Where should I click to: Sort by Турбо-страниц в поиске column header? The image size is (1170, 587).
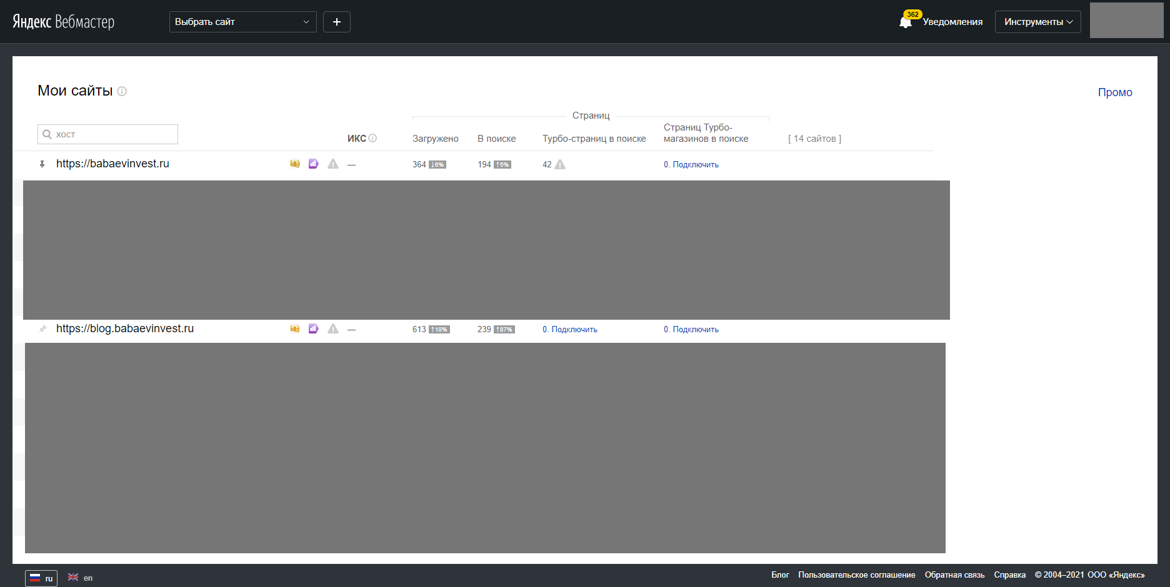pyautogui.click(x=594, y=139)
